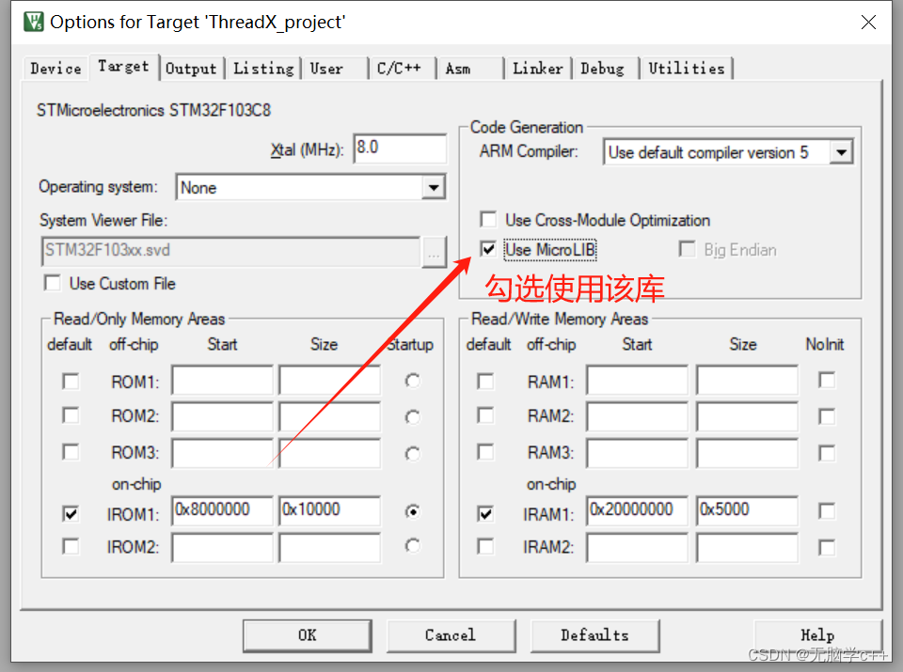Switch to the User tab
This screenshot has height=672, width=903.
pyautogui.click(x=334, y=69)
